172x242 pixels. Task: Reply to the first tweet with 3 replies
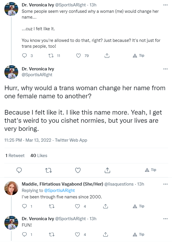click(x=24, y=56)
